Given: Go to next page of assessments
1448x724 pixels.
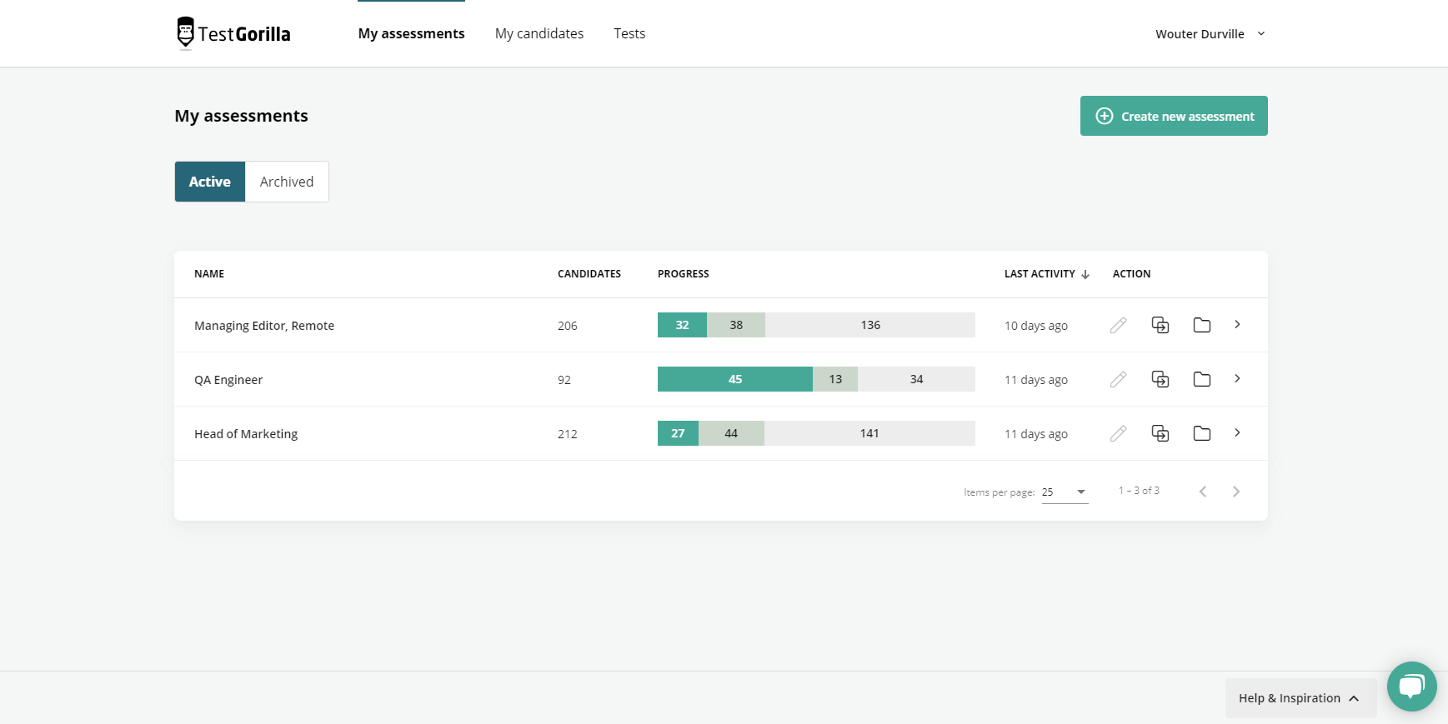Looking at the screenshot, I should click(x=1236, y=492).
